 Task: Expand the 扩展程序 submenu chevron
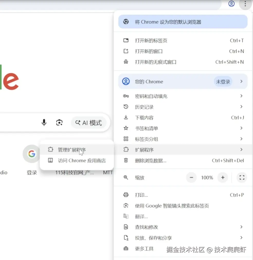tap(241, 150)
